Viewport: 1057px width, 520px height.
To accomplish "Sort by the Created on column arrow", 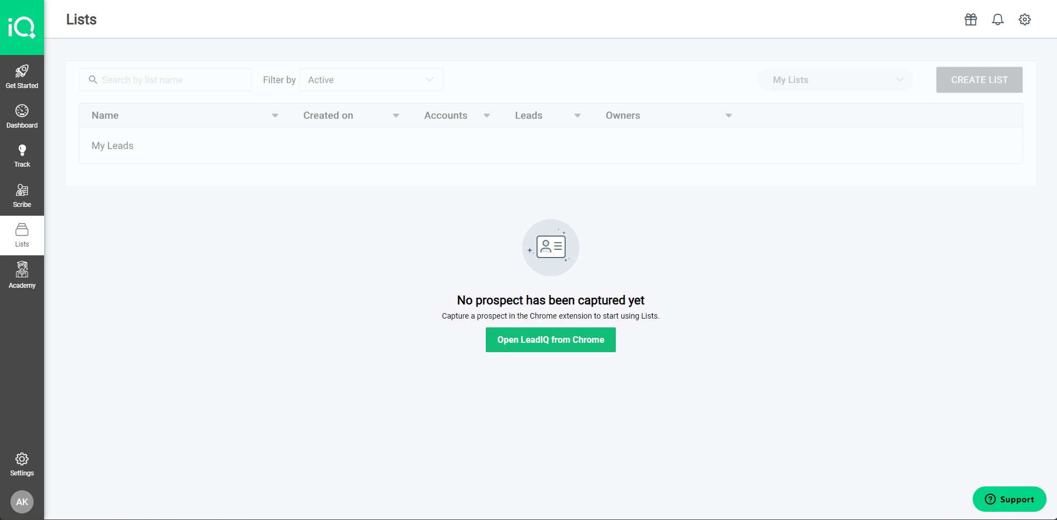I will point(396,116).
